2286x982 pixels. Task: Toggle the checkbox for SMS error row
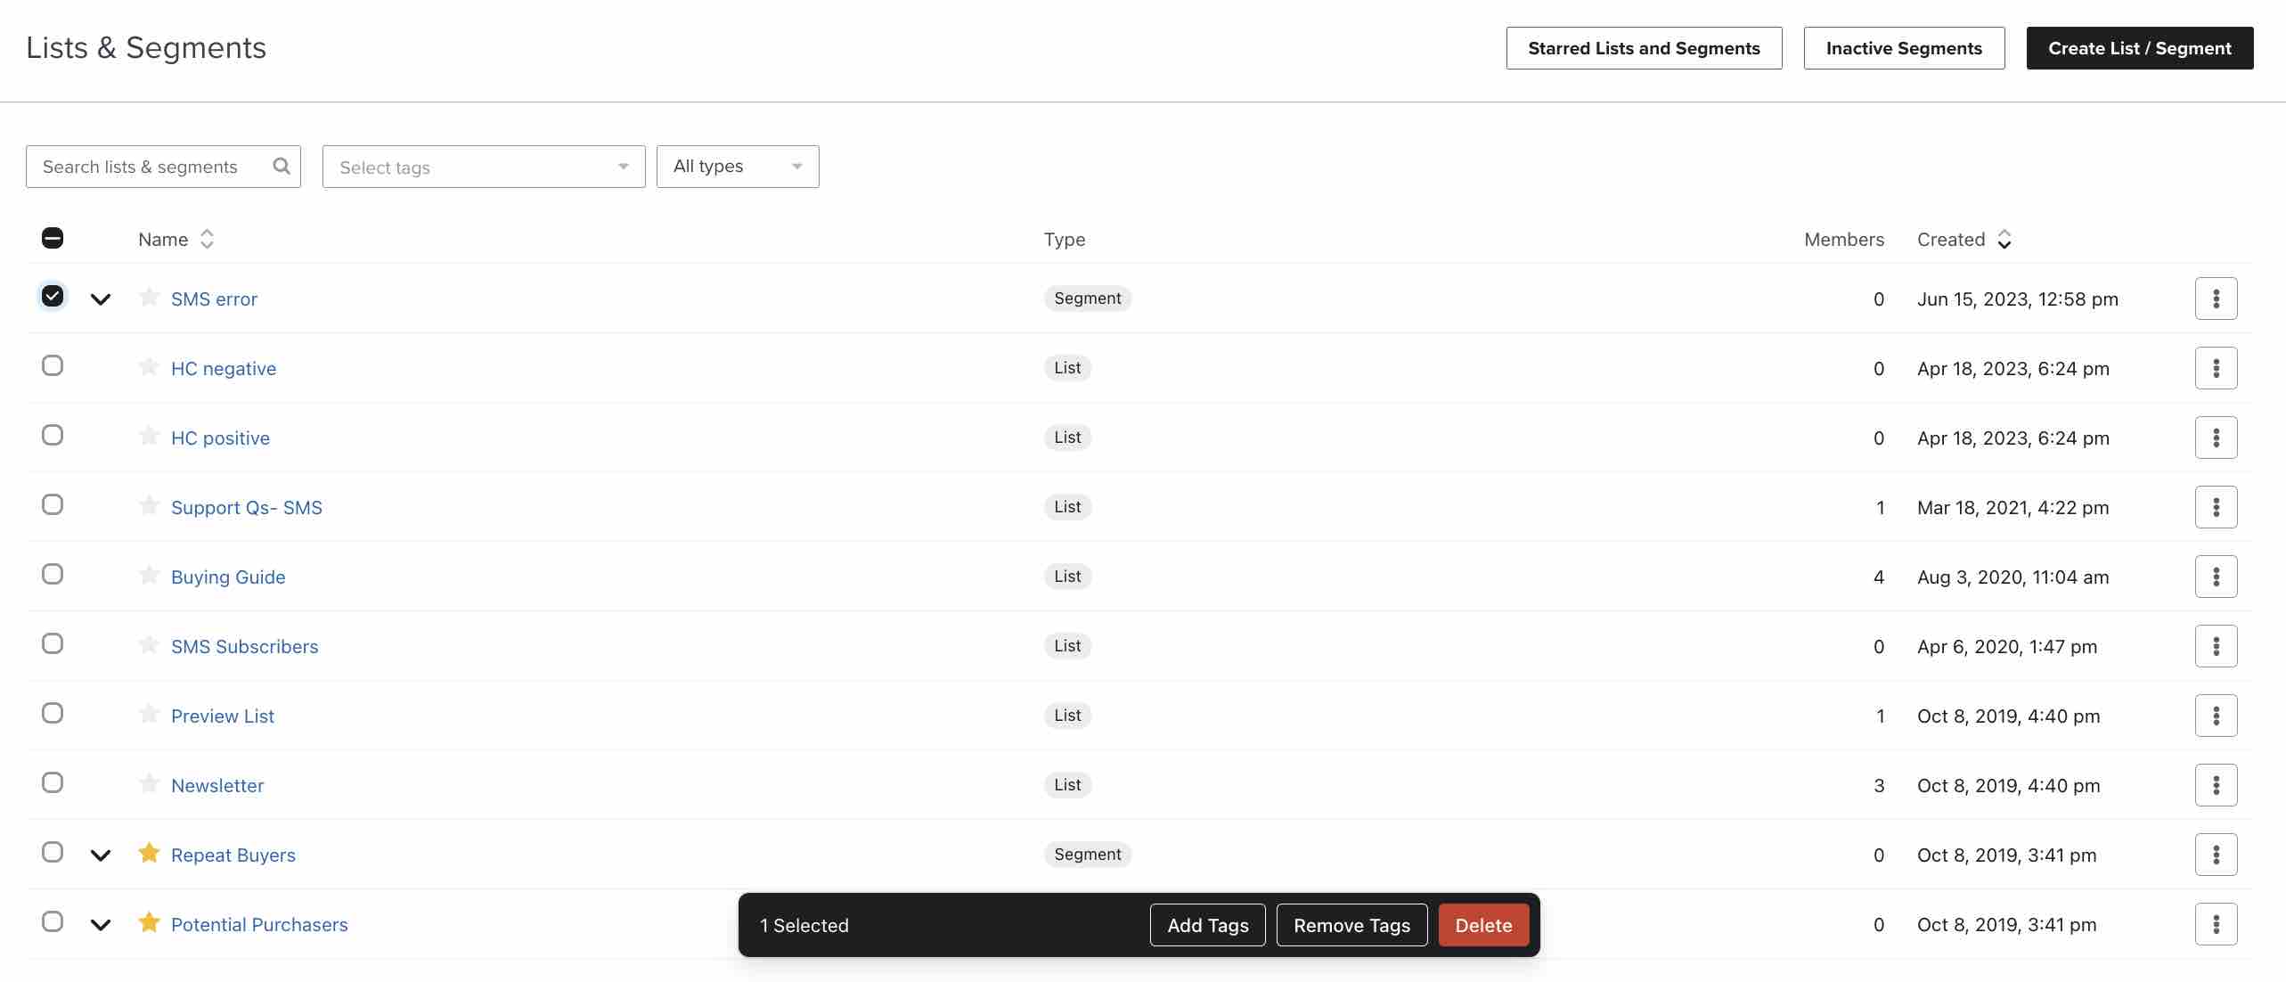point(51,298)
